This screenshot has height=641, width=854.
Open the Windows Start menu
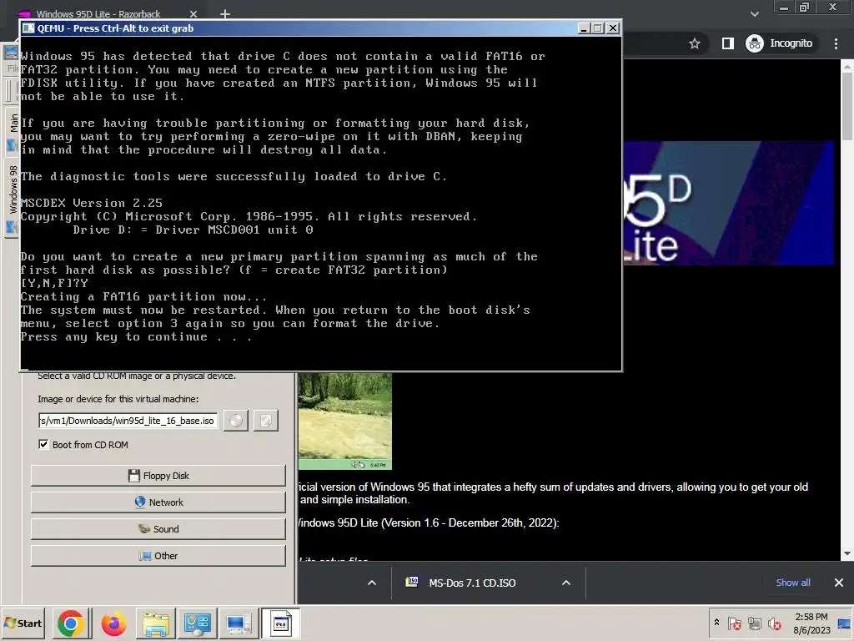23,623
